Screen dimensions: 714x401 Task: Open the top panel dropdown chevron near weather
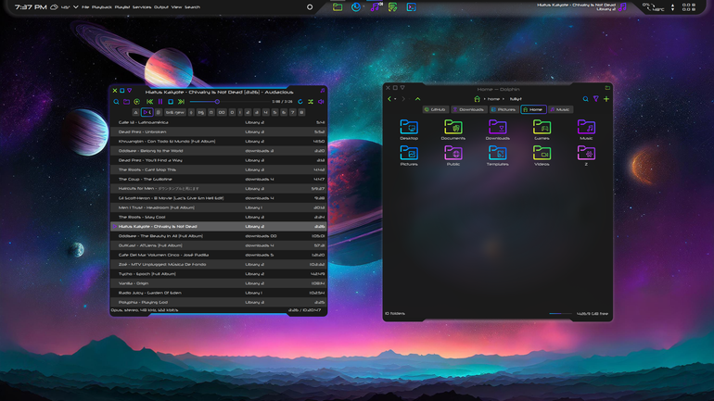(76, 7)
